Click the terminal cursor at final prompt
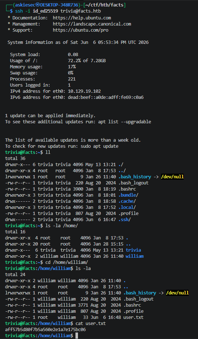This screenshot has width=198, height=339. (x=77, y=336)
